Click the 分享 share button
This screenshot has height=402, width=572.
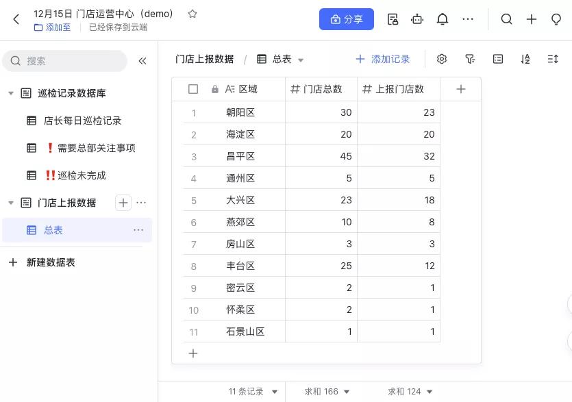(347, 19)
